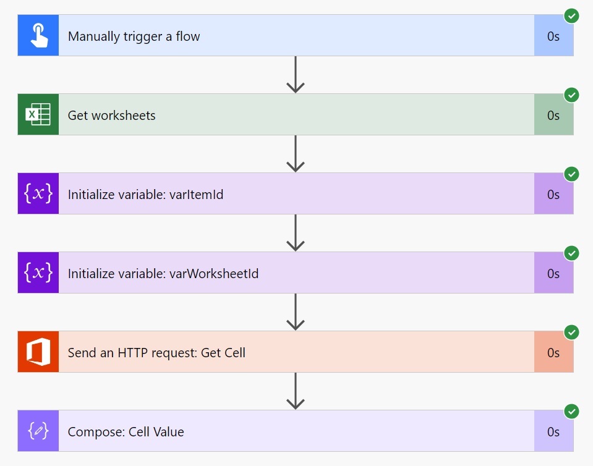The height and width of the screenshot is (466, 593).
Task: Click the 0s duration on Get worksheets
Action: click(554, 114)
